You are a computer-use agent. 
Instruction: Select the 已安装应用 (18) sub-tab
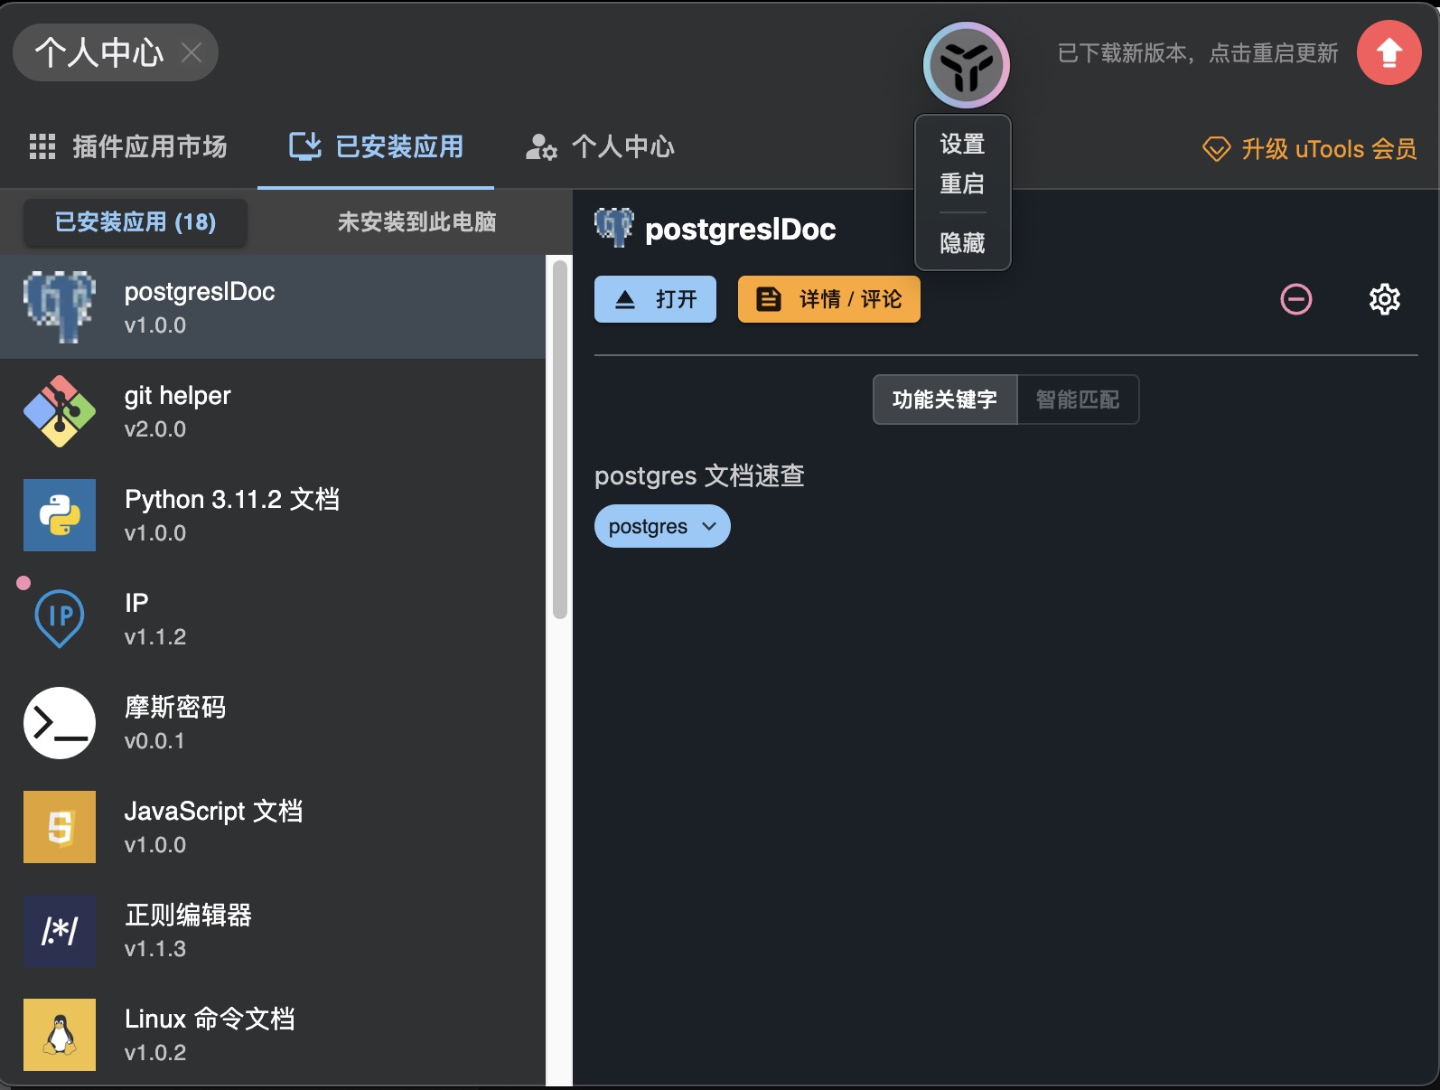coord(136,222)
